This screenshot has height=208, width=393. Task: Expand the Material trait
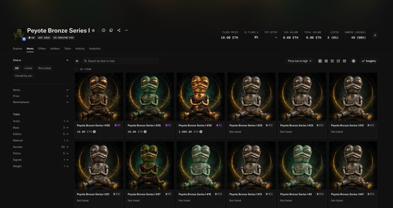click(x=40, y=141)
